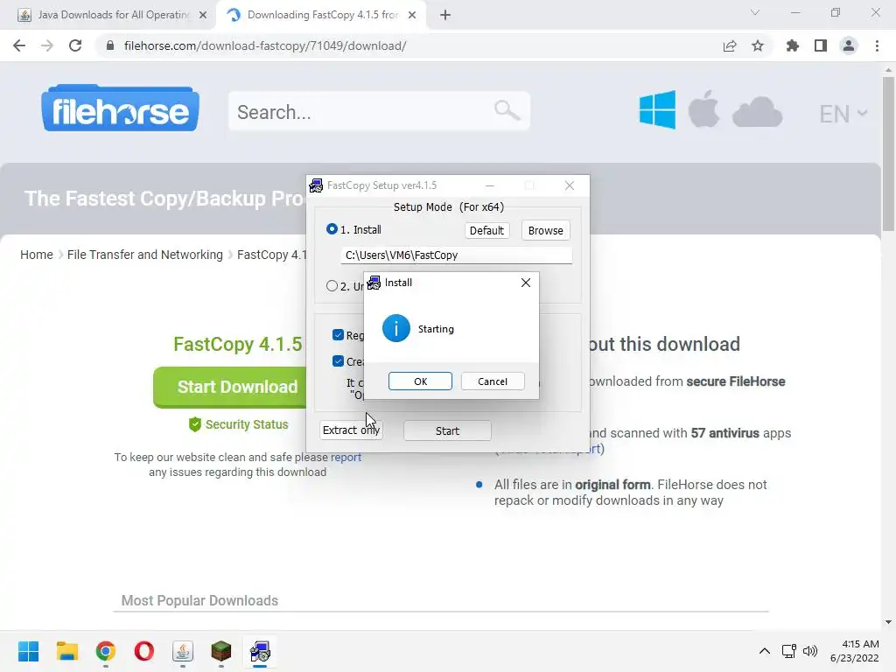The height and width of the screenshot is (672, 896).
Task: Close the Downloading FastCopy tab
Action: (412, 16)
